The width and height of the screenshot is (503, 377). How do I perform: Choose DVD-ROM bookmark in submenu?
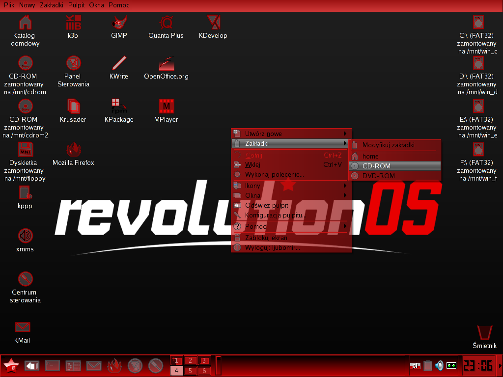coord(395,176)
